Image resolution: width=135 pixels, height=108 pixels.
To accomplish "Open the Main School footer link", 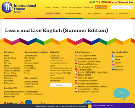I will click(29, 58).
